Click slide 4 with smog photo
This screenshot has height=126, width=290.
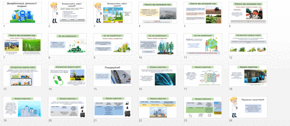(x=158, y=13)
